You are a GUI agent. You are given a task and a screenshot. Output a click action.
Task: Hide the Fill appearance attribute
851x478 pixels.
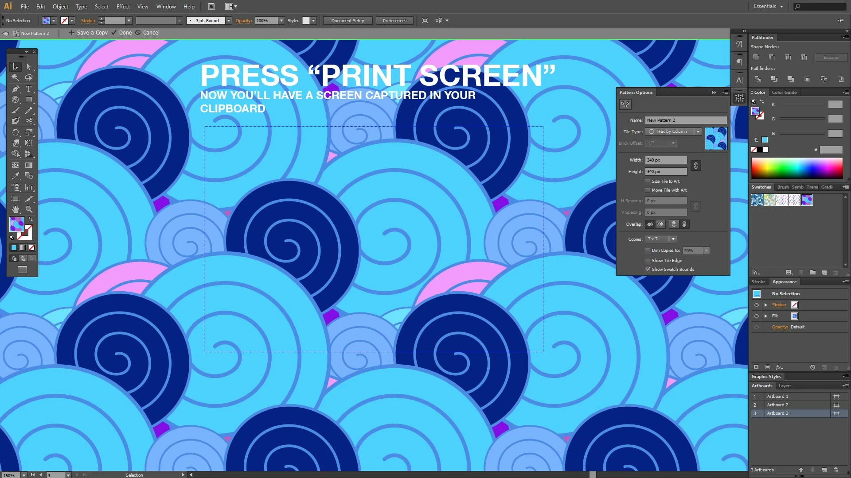point(757,316)
